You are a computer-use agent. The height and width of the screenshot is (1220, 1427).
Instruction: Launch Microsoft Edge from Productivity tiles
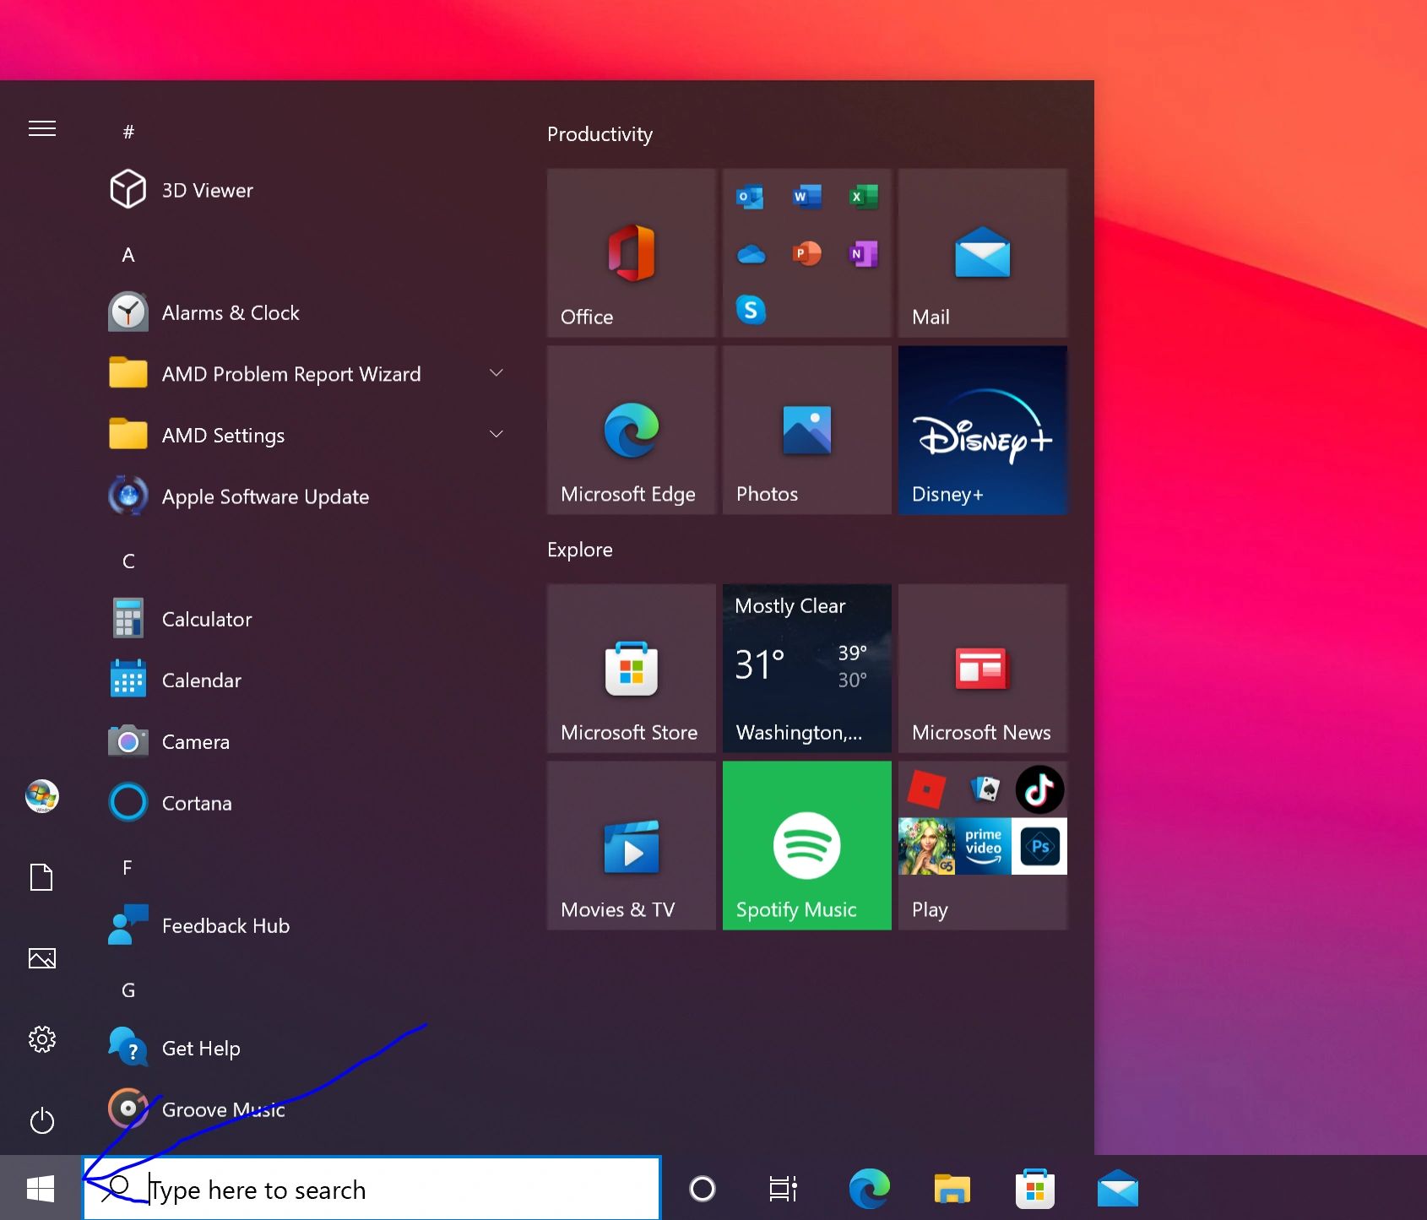pos(631,431)
